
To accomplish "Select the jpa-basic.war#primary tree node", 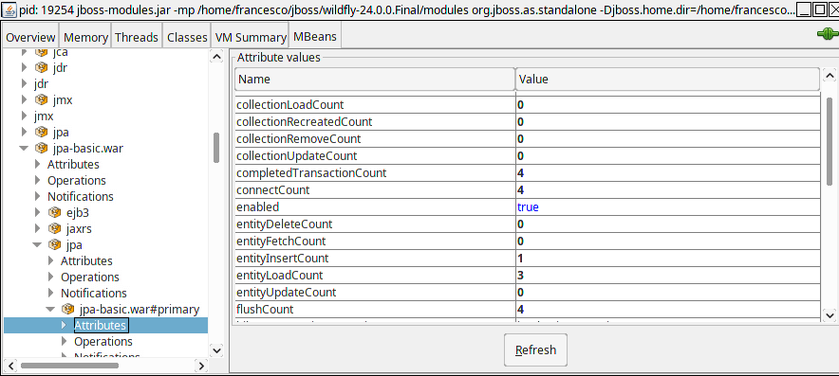I will click(x=140, y=310).
